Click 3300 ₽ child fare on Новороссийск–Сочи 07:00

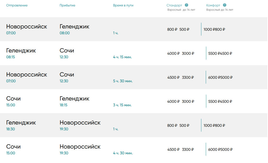tap(188, 77)
